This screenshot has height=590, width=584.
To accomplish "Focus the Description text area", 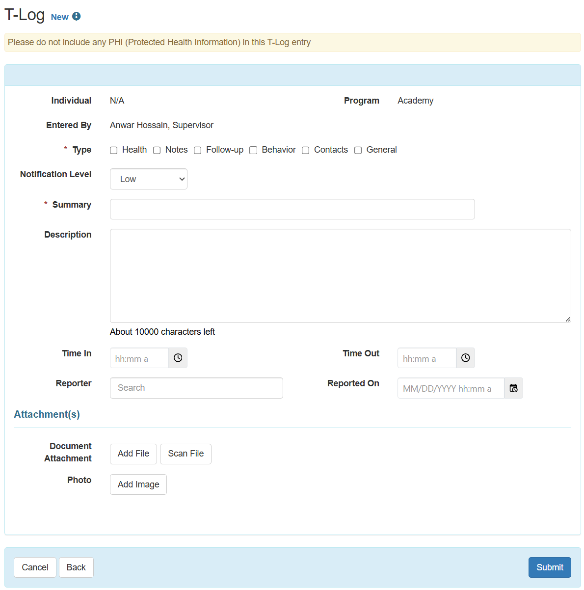I will [340, 275].
